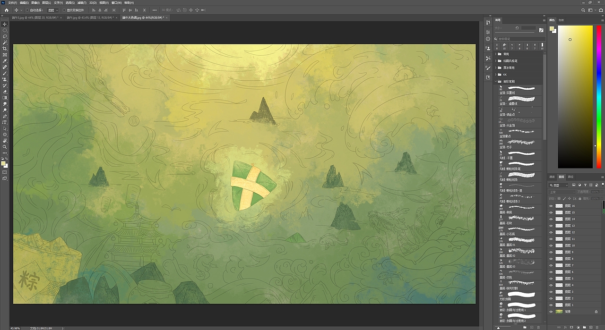Select the Lasso tool
Viewport: 605px width, 330px height.
5,36
